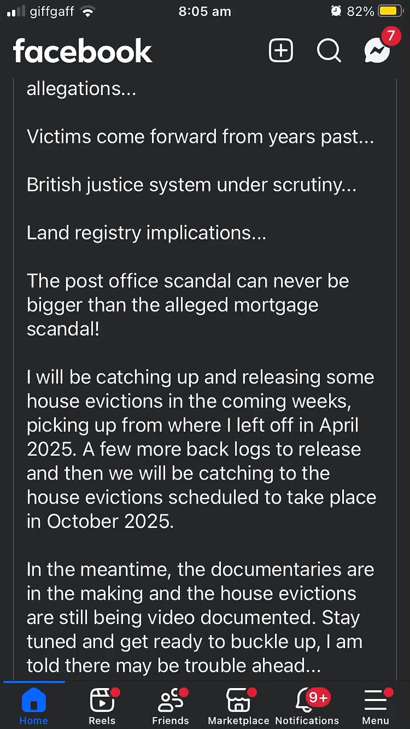
Task: Tap the create post plus icon
Action: [x=281, y=51]
